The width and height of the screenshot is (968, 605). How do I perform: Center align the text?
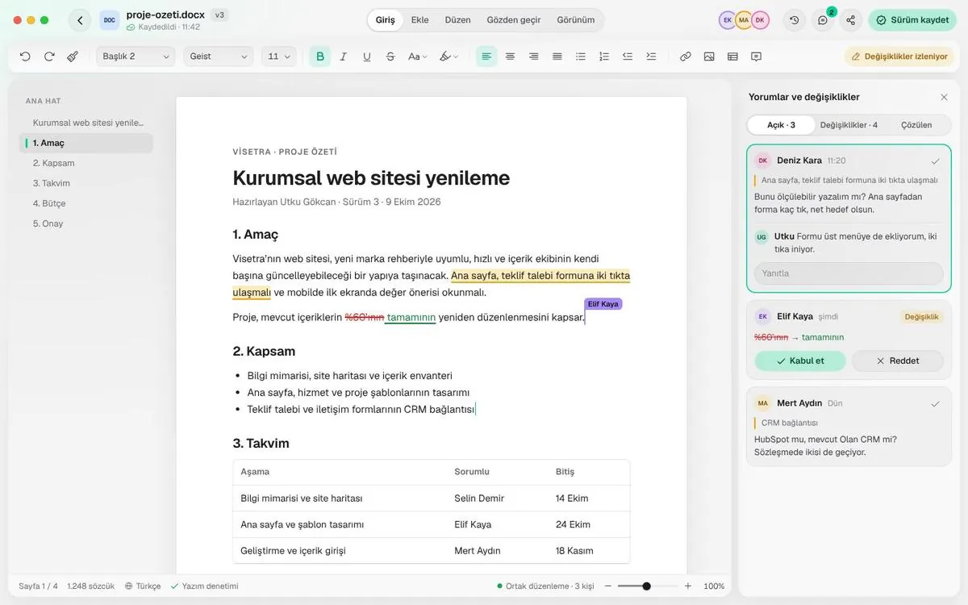(510, 56)
